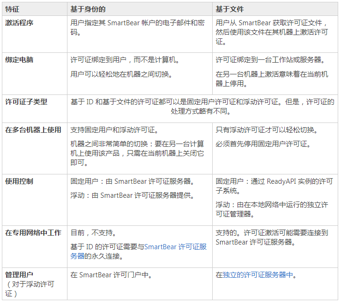Viewport: 341px width, 303px height.
Task: Click the text 在另一台机器上激活意味着在当前机器上停用
Action: (x=272, y=79)
